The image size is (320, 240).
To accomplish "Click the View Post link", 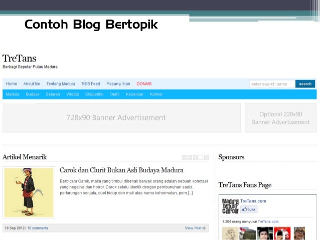I will tap(193, 228).
